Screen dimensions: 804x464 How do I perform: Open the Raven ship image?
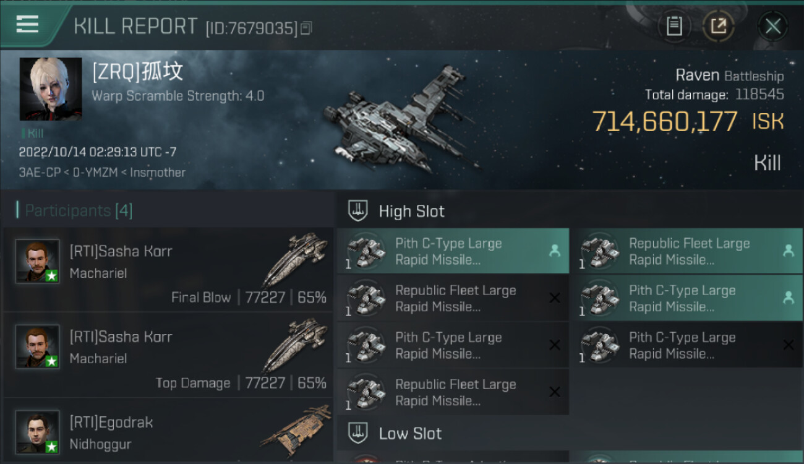pos(399,127)
